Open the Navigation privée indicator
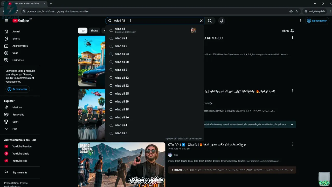Screen dimensions: 332x187 click(x=315, y=11)
